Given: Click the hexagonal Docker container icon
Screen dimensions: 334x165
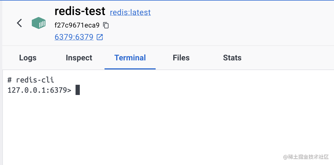Looking at the screenshot, I should point(39,23).
